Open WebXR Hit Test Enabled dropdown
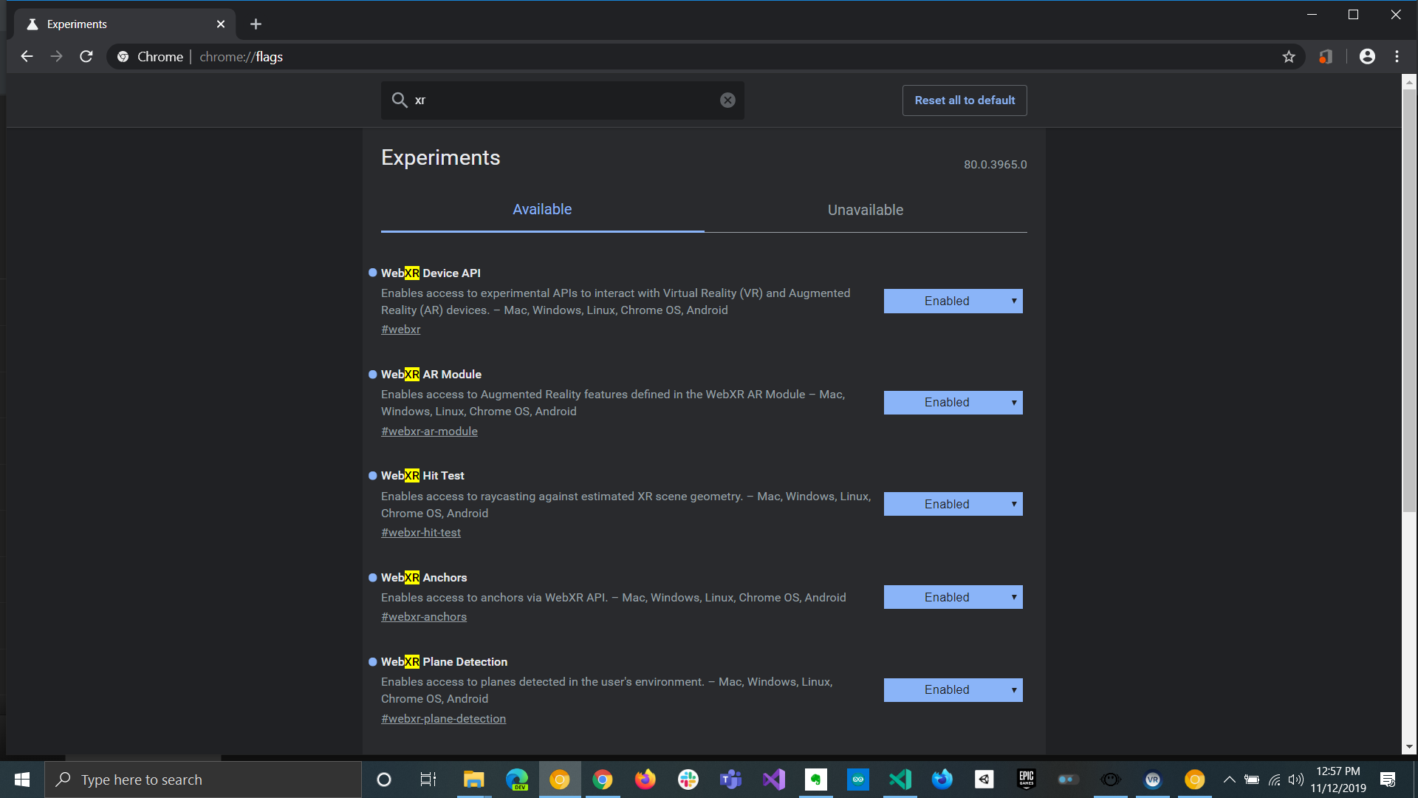Viewport: 1418px width, 798px height. click(x=953, y=504)
